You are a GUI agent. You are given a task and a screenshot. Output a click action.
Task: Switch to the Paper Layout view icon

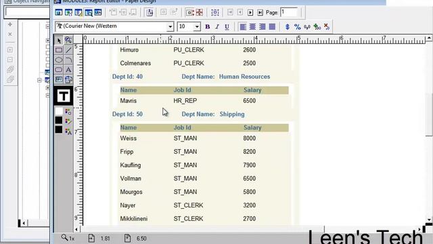pos(78,12)
